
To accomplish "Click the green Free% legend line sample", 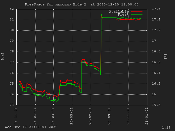I will [137, 15].
